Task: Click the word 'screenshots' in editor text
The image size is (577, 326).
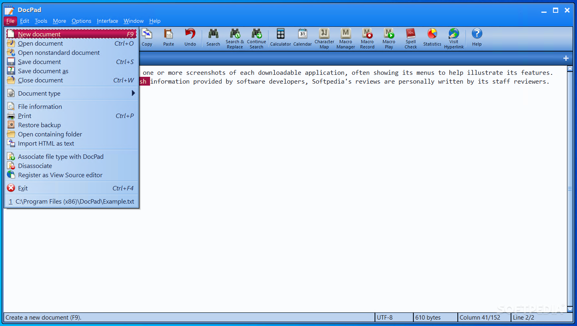Action: click(206, 73)
